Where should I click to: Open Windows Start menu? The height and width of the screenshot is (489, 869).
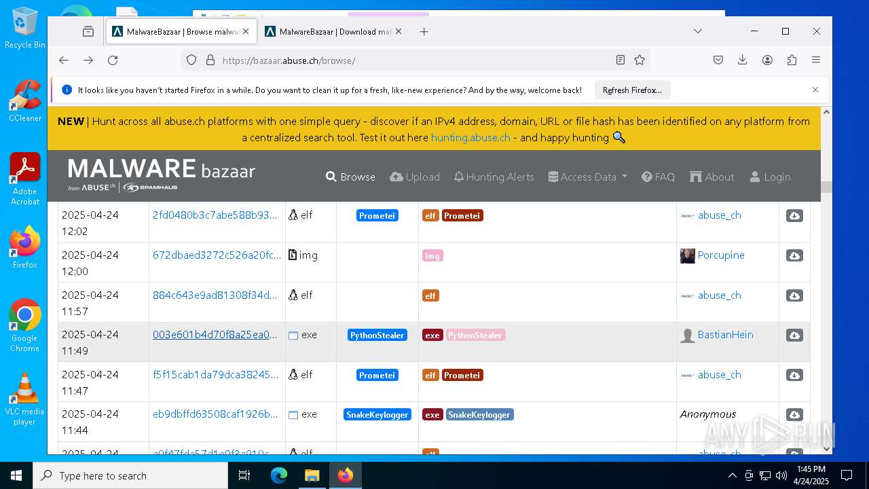[16, 475]
